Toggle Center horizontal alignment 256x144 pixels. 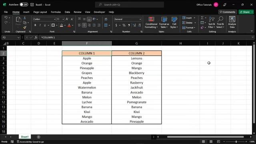(x=84, y=25)
